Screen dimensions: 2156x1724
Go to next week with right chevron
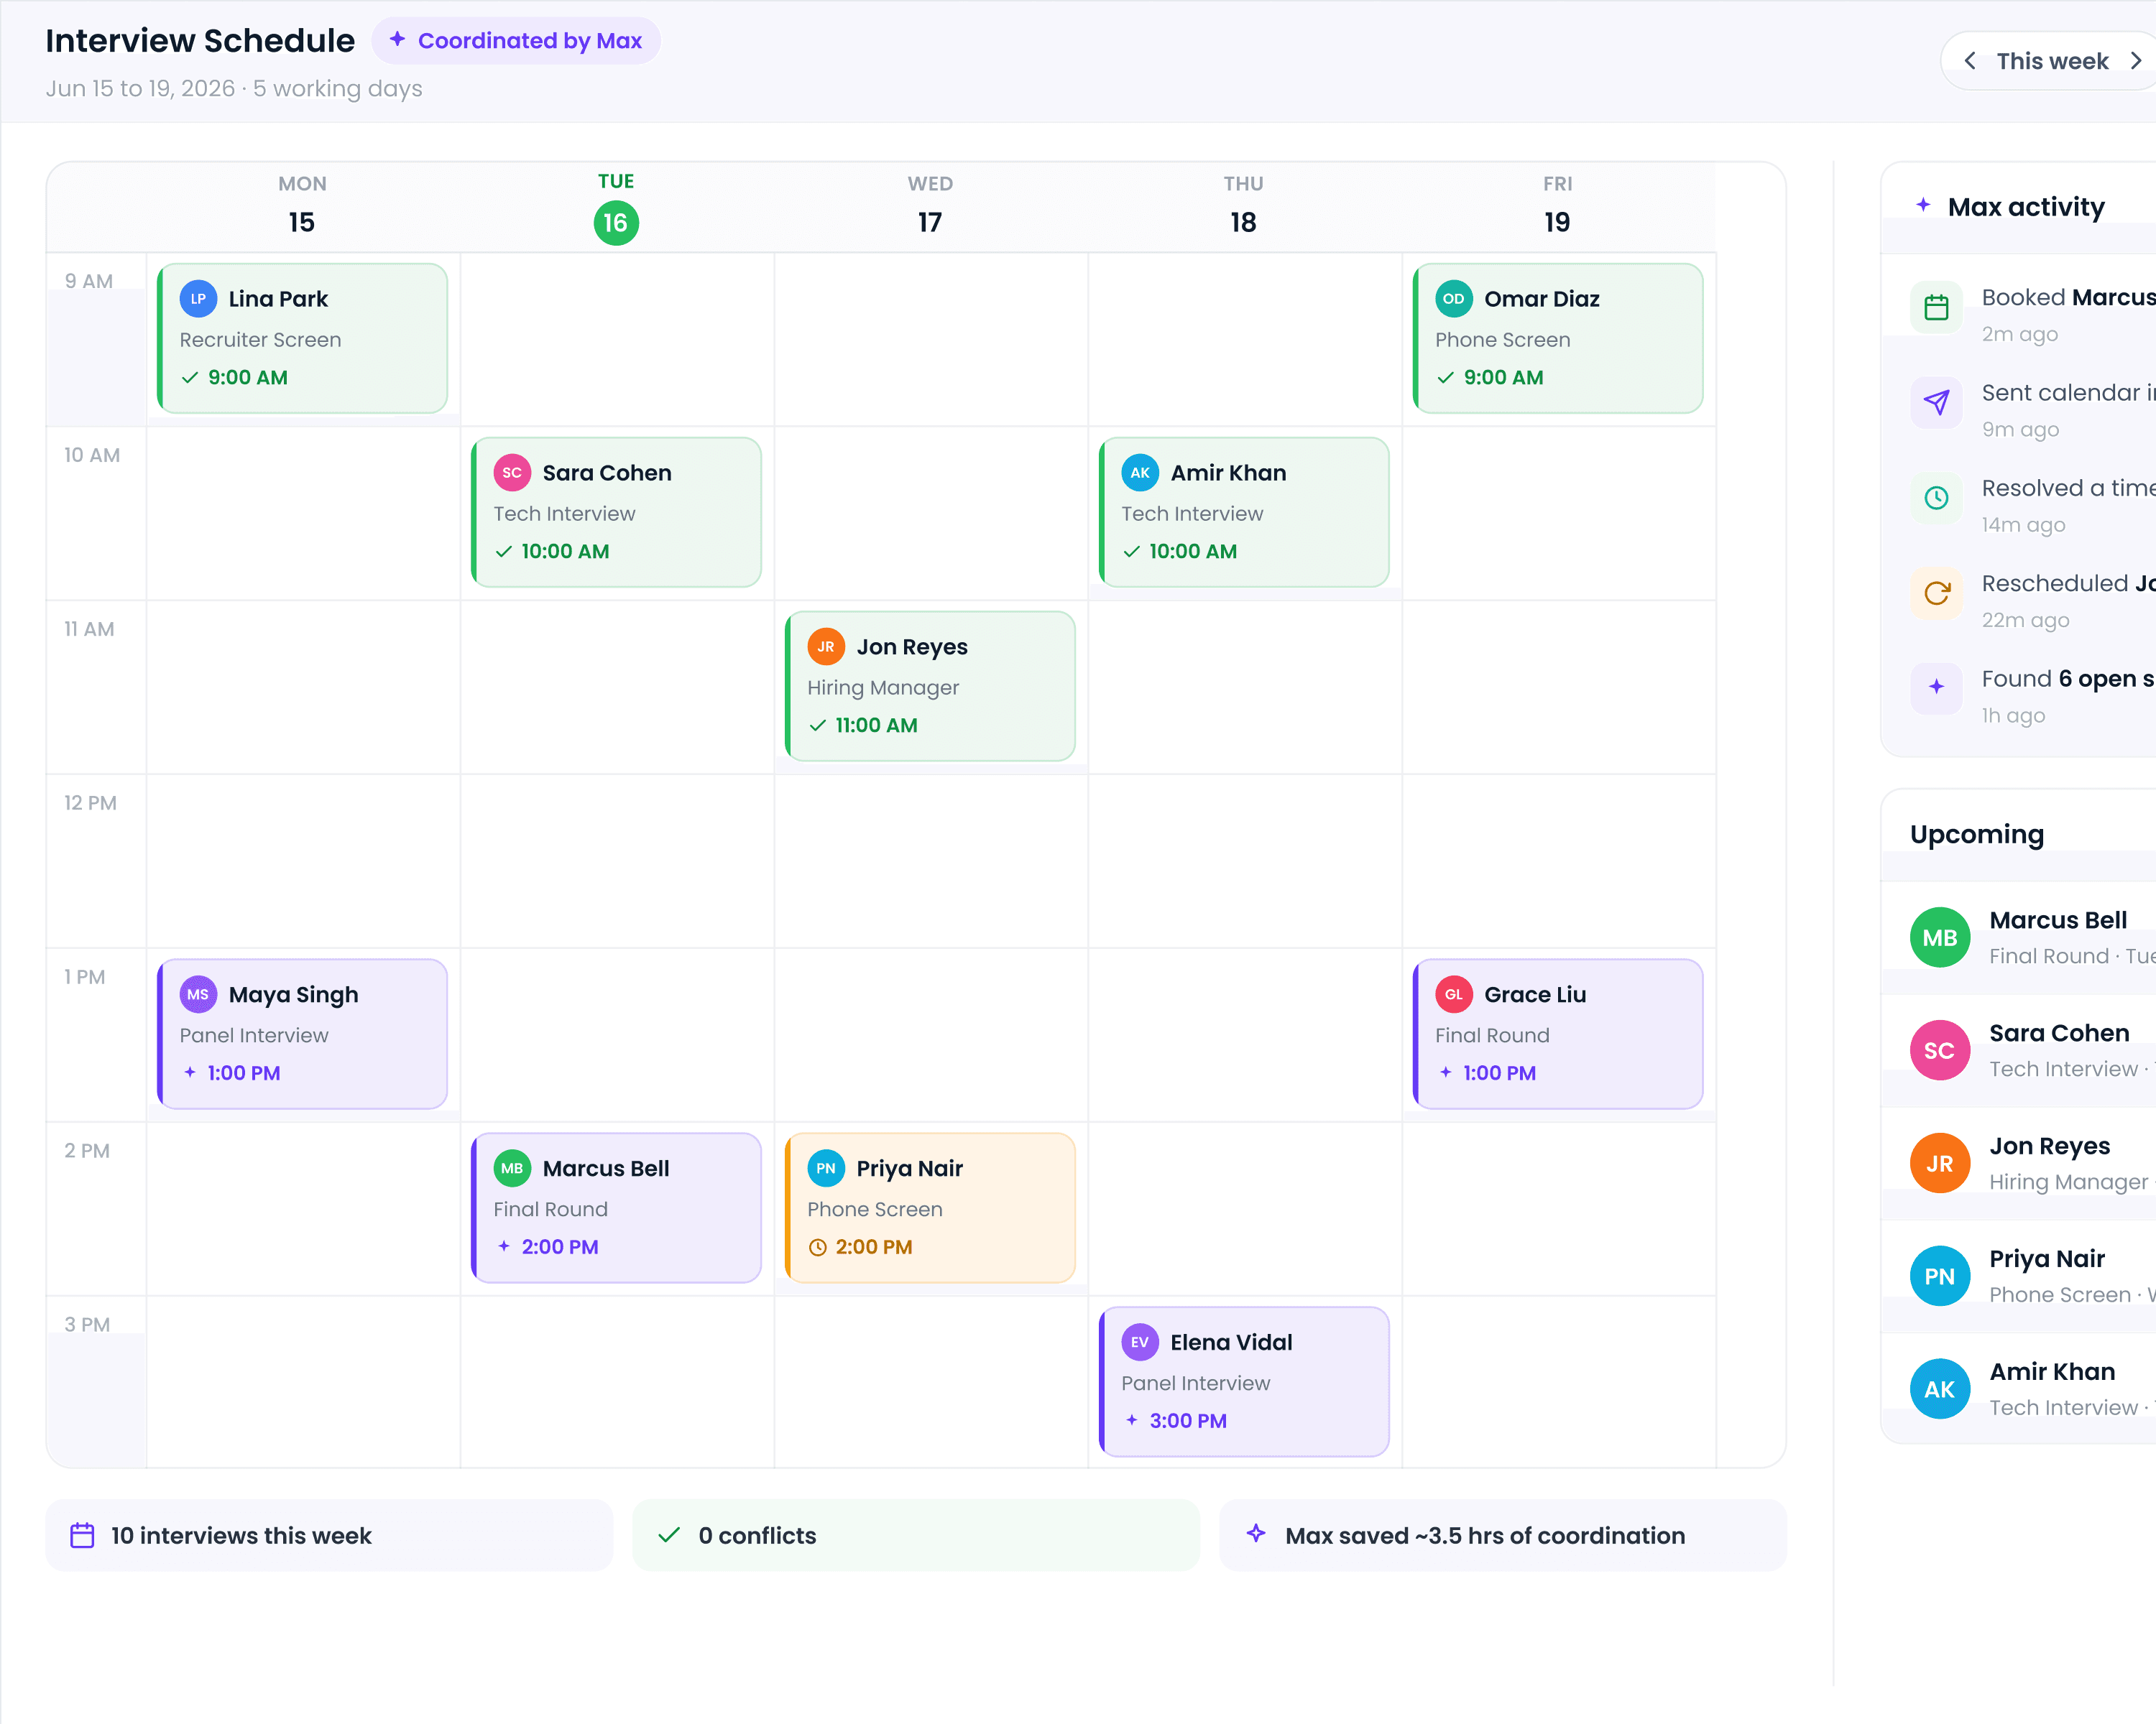[2136, 61]
